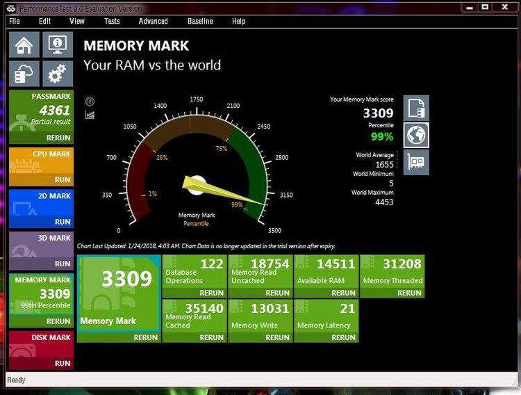Open the View menu
The width and height of the screenshot is (521, 395).
point(77,22)
